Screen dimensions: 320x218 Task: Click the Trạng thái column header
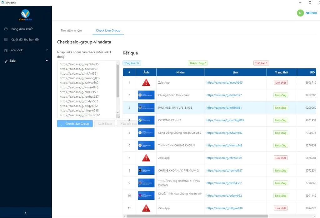pos(281,72)
